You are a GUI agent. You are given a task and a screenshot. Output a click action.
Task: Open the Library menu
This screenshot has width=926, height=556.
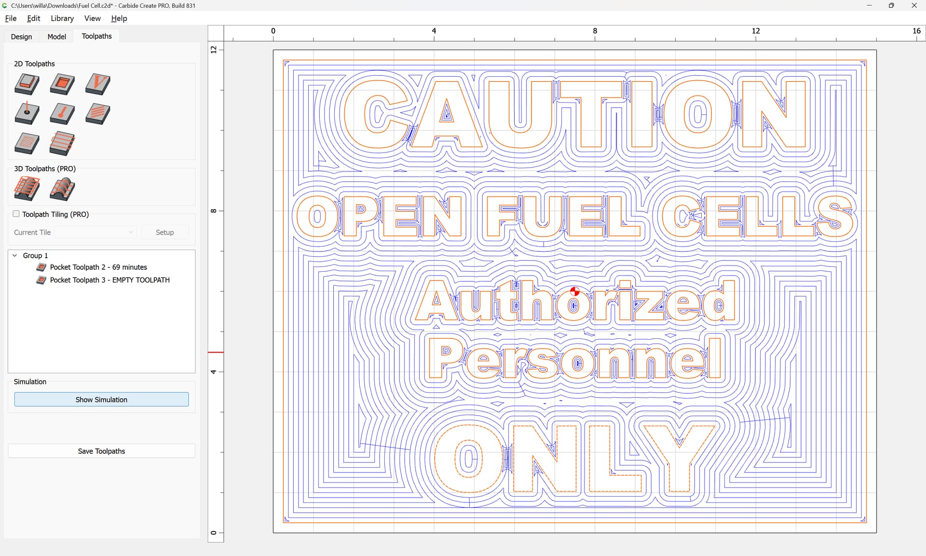click(62, 18)
